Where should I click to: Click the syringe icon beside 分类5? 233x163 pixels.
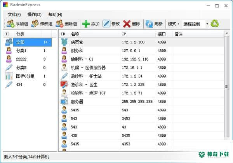(x=9, y=68)
